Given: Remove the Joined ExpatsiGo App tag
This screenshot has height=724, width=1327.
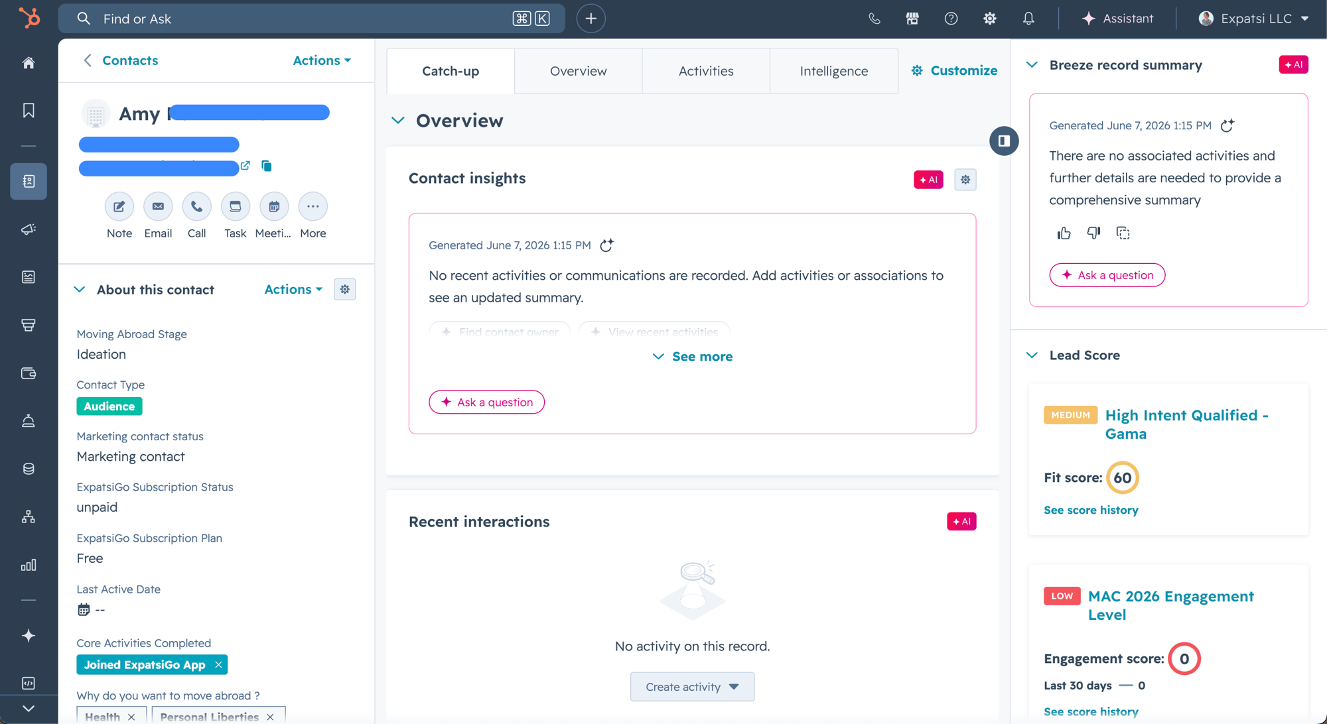Looking at the screenshot, I should pos(218,664).
